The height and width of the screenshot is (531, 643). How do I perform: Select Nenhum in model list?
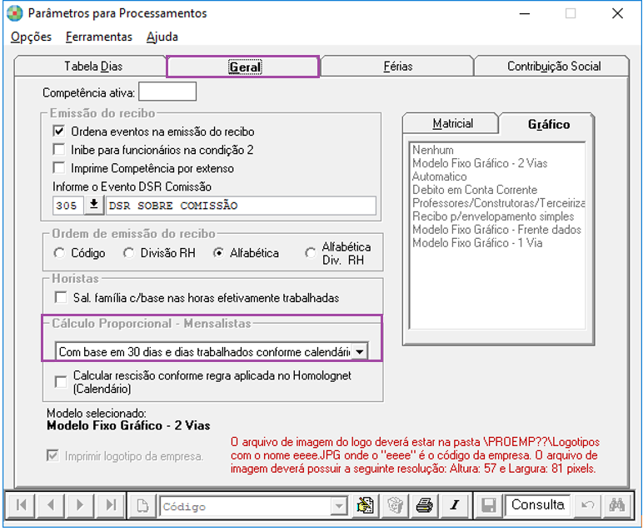433,150
